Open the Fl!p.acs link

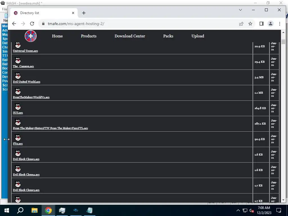[18, 144]
